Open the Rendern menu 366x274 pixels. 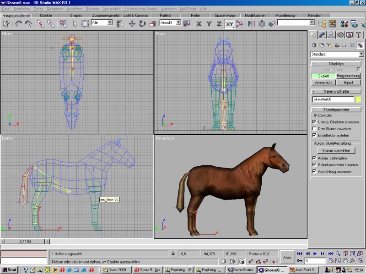(92, 9)
